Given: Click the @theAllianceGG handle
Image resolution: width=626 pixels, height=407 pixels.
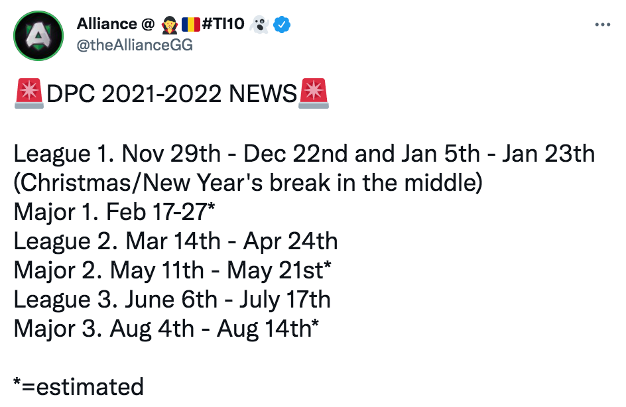Looking at the screenshot, I should [x=135, y=45].
